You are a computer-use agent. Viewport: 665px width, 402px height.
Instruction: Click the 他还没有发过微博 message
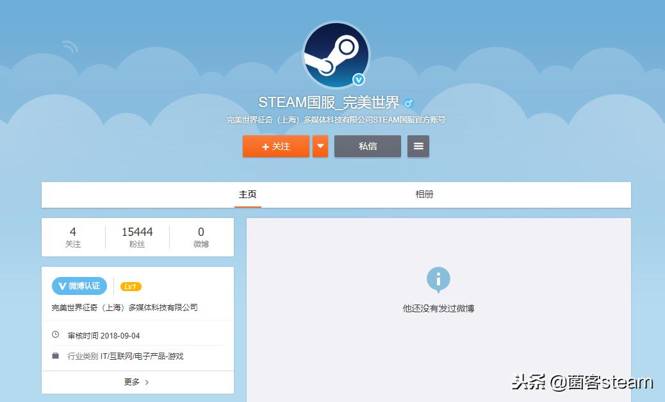[x=438, y=308]
